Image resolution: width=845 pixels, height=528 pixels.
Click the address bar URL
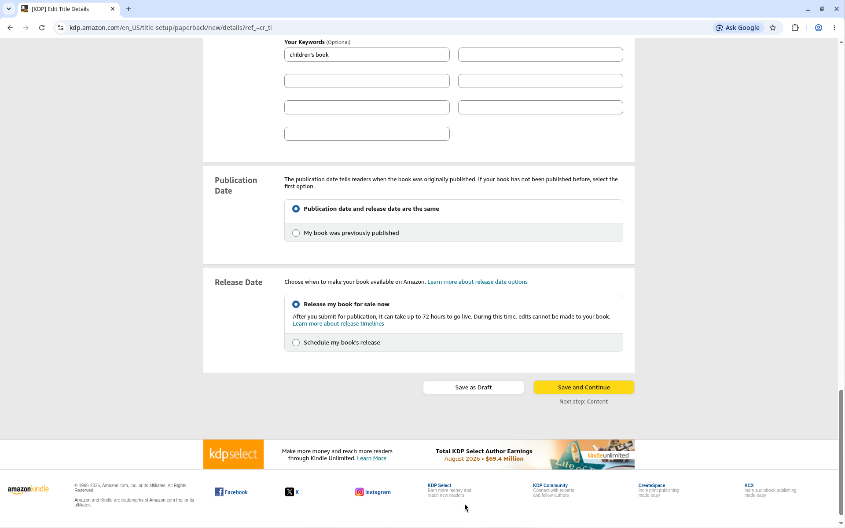(170, 28)
